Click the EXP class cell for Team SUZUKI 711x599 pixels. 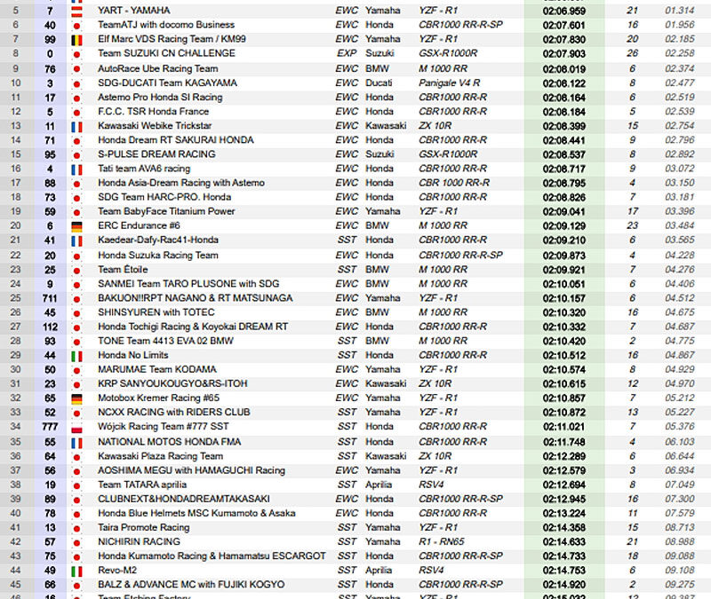tap(346, 53)
